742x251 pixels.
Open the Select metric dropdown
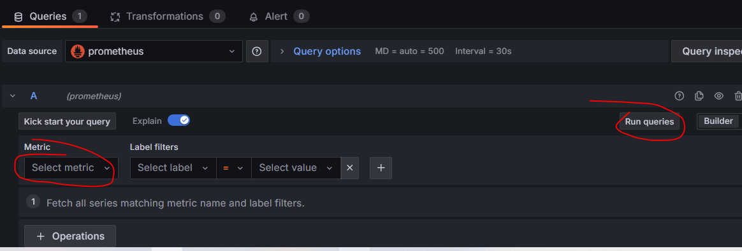[x=71, y=168]
